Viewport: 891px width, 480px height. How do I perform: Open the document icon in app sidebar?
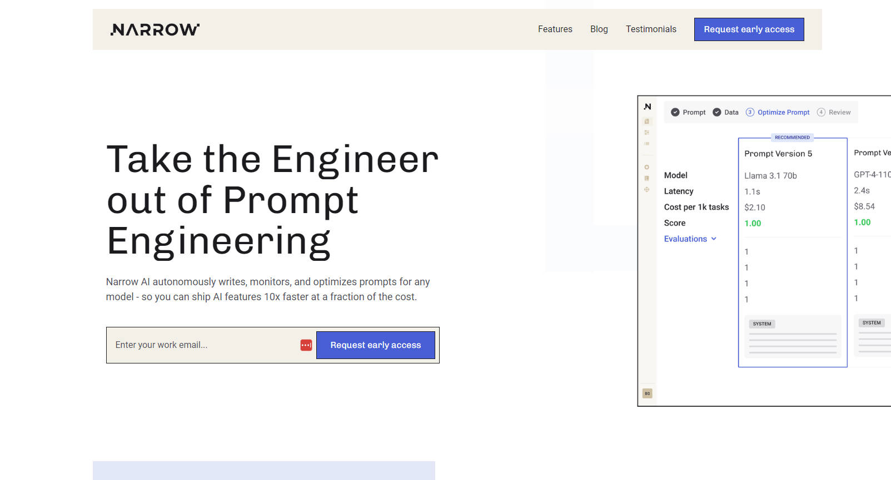point(647,121)
